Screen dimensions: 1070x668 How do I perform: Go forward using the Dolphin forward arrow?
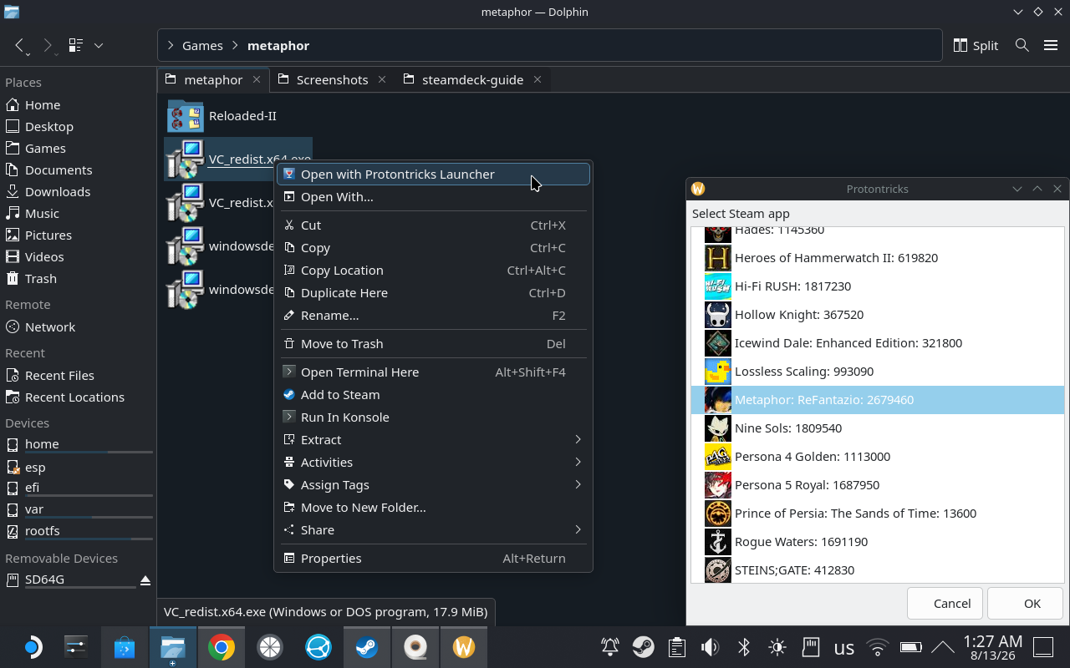click(x=48, y=45)
